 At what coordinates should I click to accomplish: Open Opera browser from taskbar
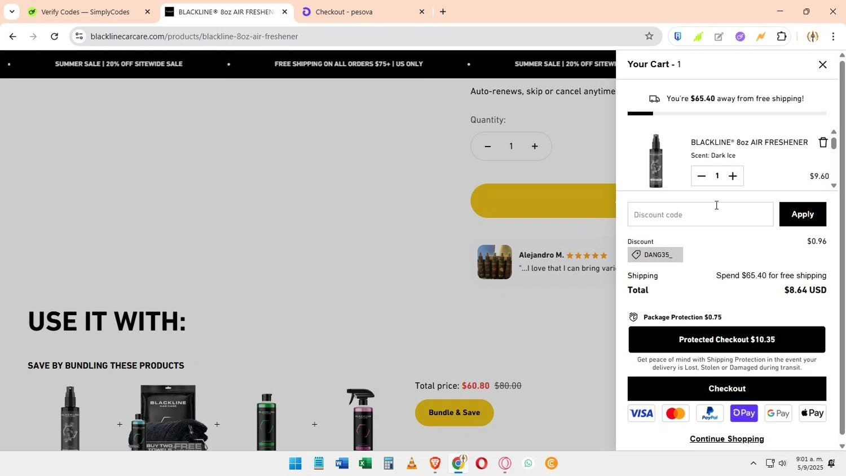coord(481,464)
